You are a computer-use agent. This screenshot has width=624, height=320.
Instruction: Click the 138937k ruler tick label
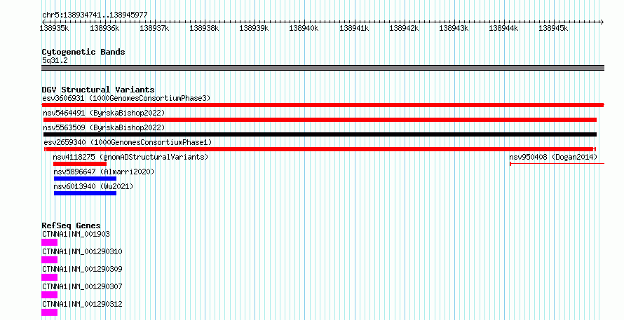click(x=154, y=28)
